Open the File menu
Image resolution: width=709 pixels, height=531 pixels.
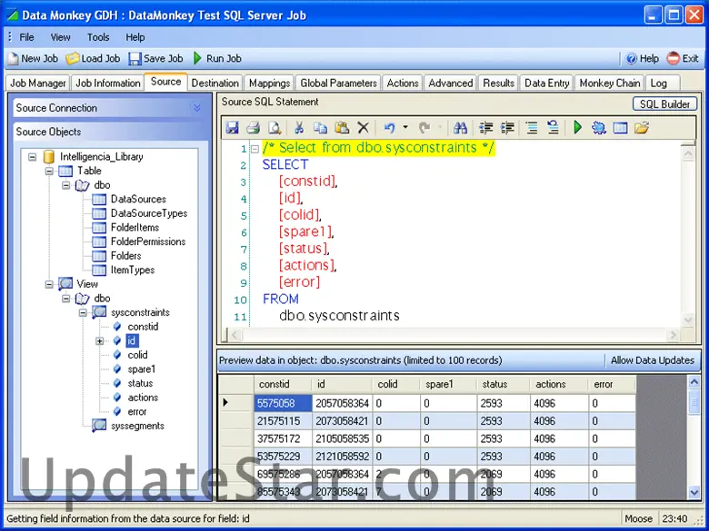26,37
